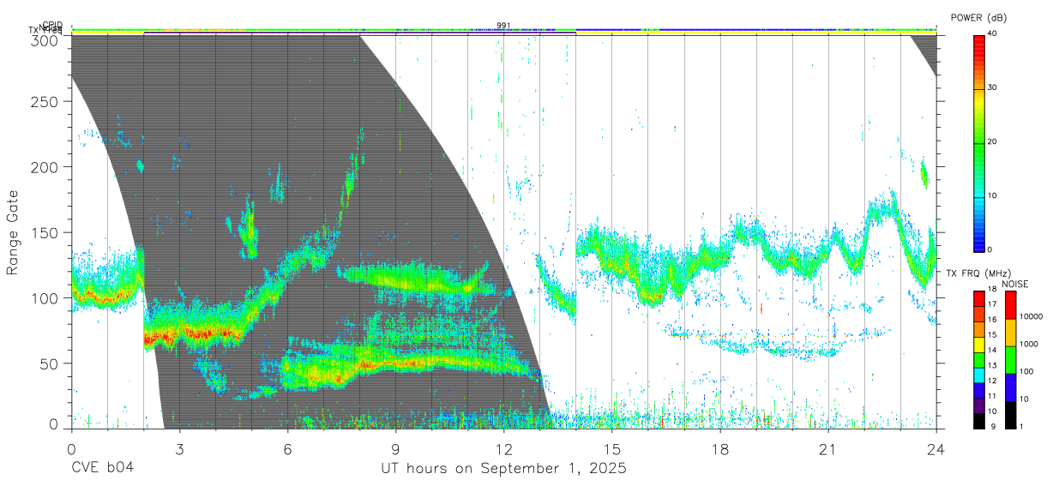Click the blue swatch on NOISE bar
The height and width of the screenshot is (486, 1053).
(1009, 387)
